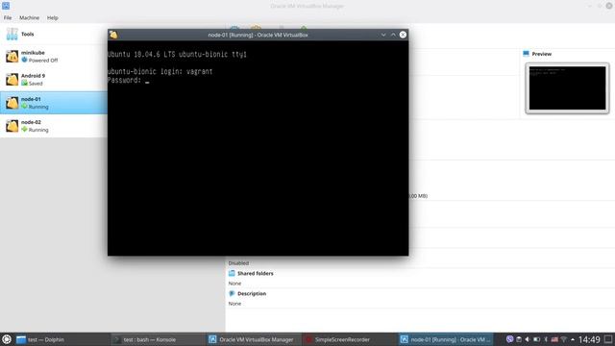615x346 pixels.
Task: Open the Help menu
Action: tap(53, 17)
